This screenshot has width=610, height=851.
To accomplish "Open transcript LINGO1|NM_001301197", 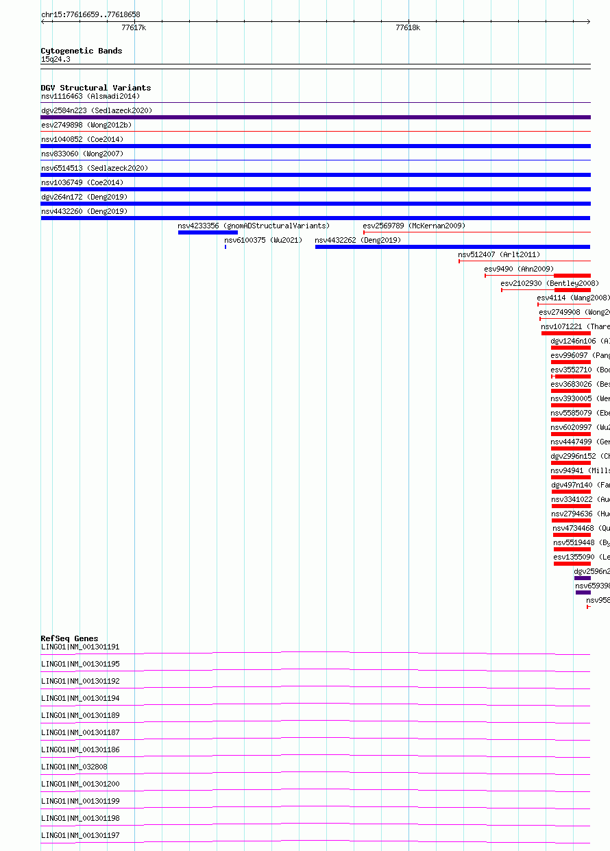I will click(x=80, y=836).
